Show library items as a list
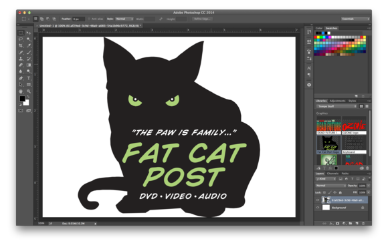Screen dimensions: 388x247 pos(367,106)
